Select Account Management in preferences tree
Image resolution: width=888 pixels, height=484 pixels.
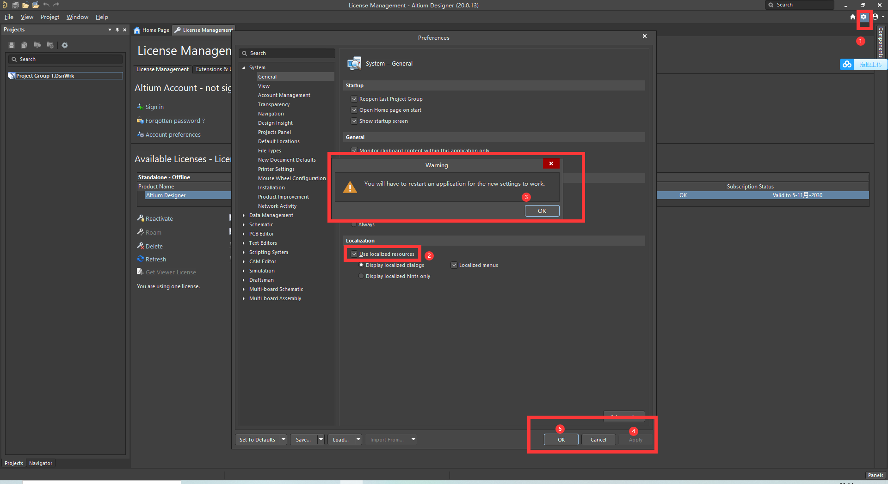coord(284,95)
